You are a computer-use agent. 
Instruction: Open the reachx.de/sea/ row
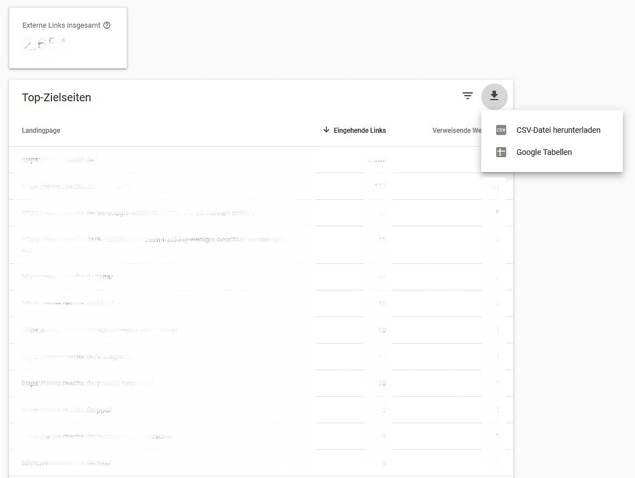tap(66, 463)
